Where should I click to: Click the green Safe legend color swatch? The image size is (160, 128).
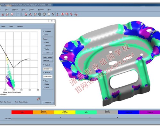(86, 112)
